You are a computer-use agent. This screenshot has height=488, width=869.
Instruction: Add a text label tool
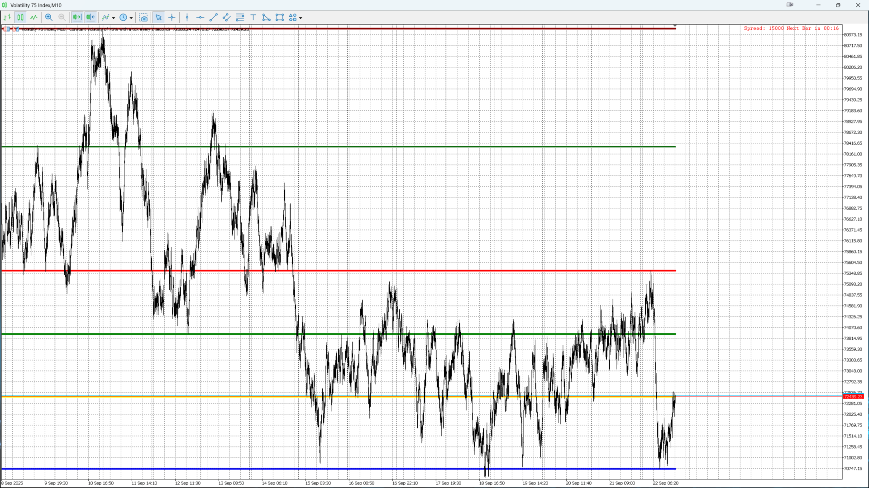point(253,18)
